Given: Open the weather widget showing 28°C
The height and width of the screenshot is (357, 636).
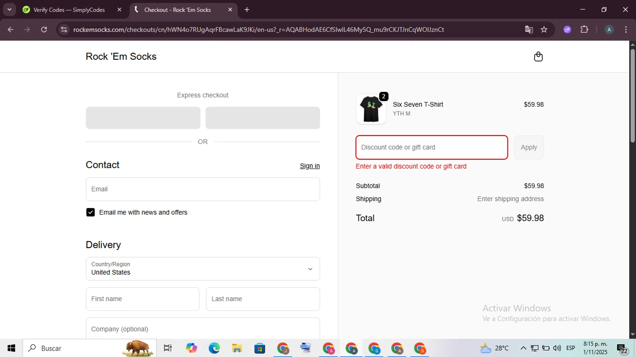Looking at the screenshot, I should 494,348.
